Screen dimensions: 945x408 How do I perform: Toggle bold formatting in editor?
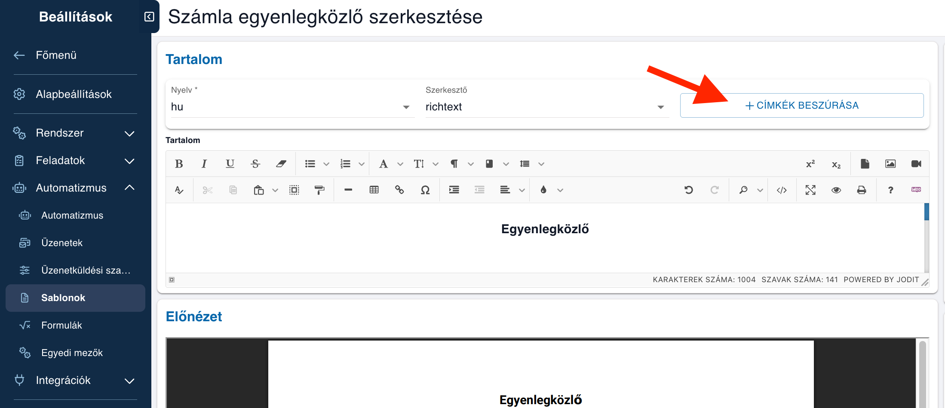click(179, 164)
